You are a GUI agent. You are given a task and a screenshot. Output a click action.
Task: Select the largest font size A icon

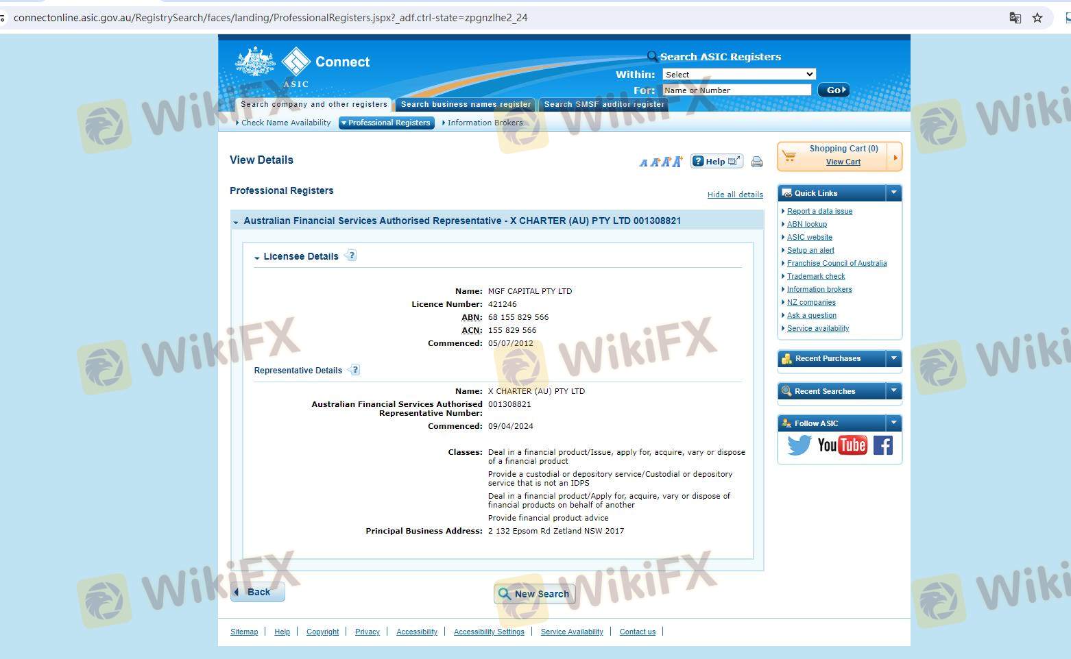coord(677,161)
